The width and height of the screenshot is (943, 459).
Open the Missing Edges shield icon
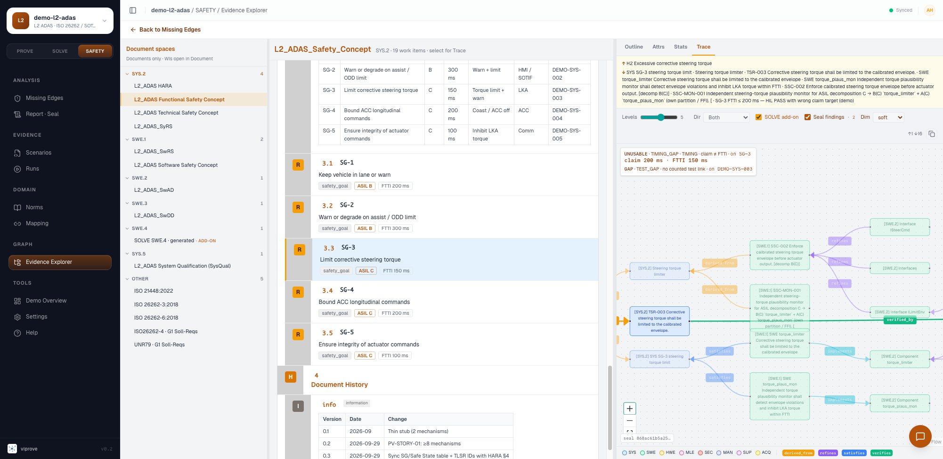[x=17, y=98]
